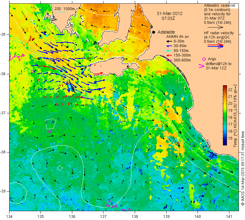Click the Altimetric sealevel caption text
The width and height of the screenshot is (245, 220).
coord(219,5)
